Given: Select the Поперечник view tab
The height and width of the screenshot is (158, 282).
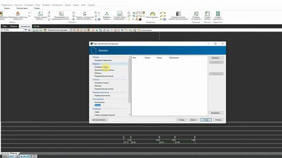Looking at the screenshot, I should pyautogui.click(x=25, y=26).
